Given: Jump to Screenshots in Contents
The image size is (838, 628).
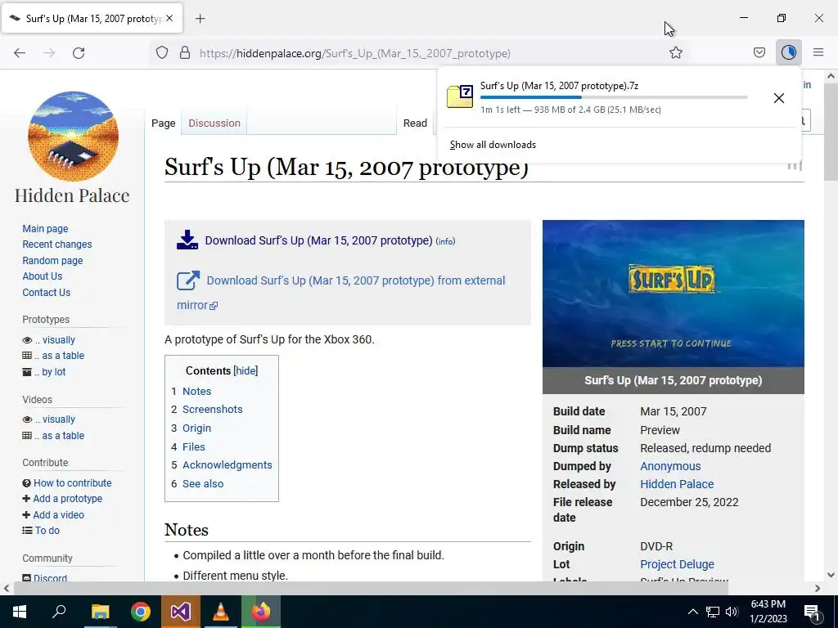Looking at the screenshot, I should coord(213,410).
